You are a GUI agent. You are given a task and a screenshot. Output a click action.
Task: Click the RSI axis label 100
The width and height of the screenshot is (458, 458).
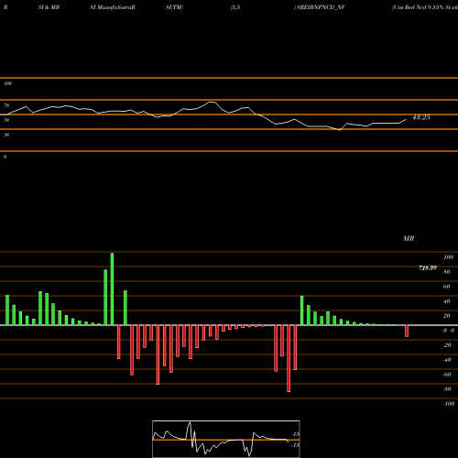pos(8,83)
